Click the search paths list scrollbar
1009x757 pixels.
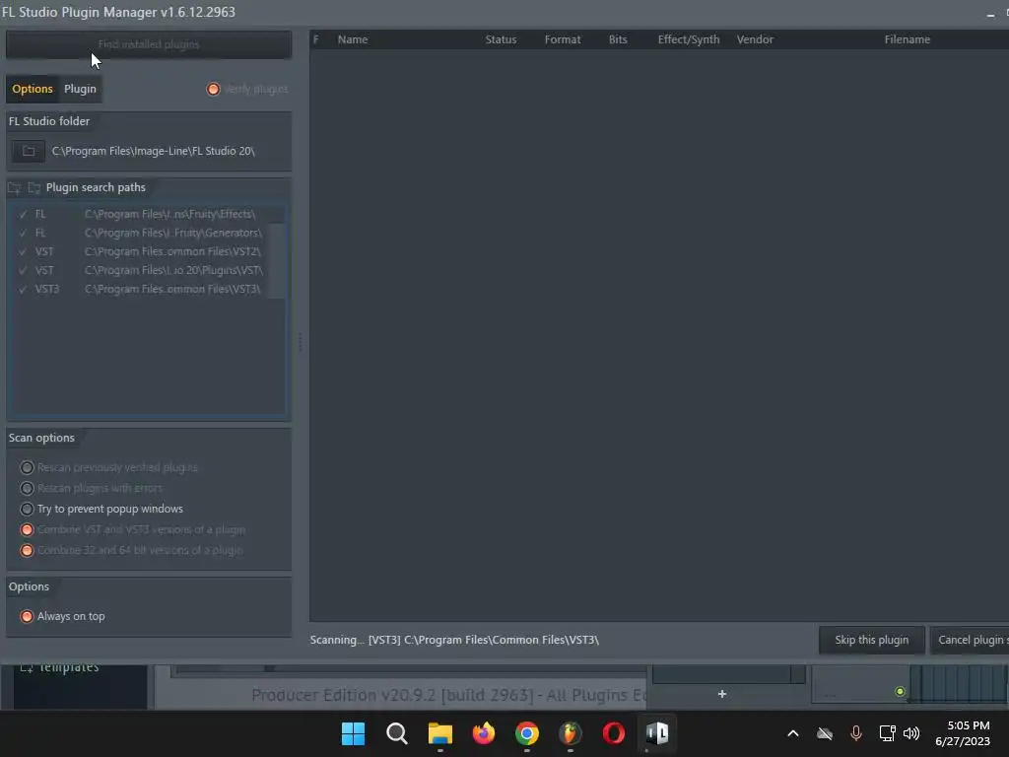tap(277, 260)
